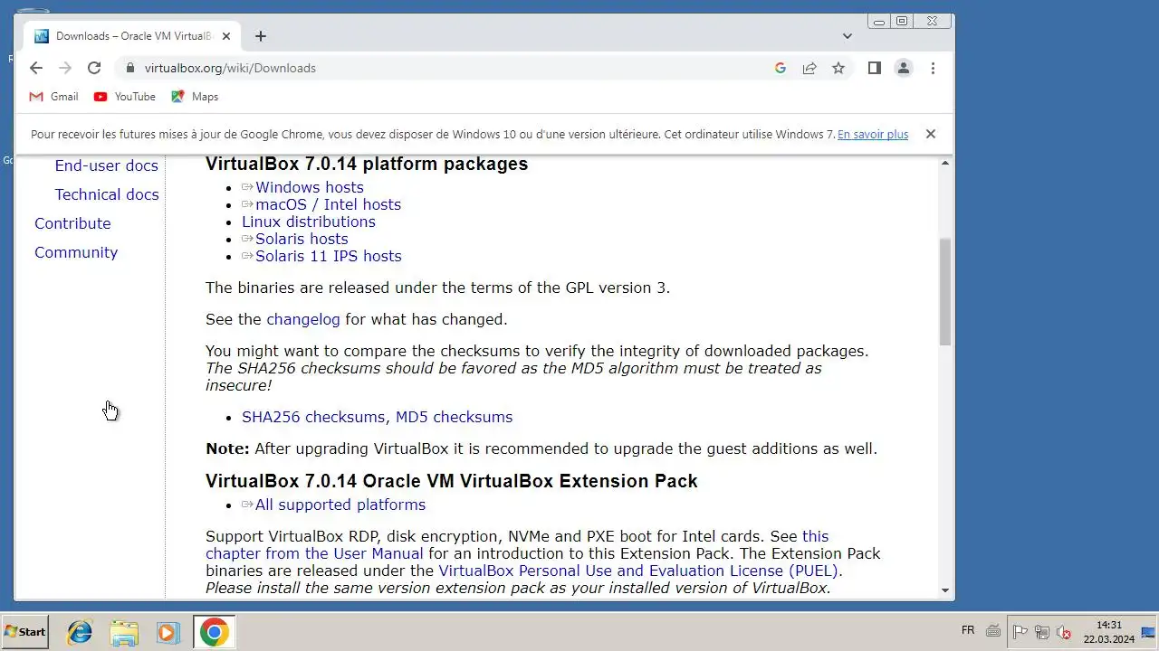Screen dimensions: 1159x651
Task: Open clock showing 14:31
Action: pos(1108,632)
